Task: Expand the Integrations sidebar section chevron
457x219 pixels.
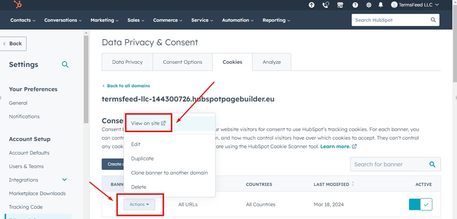Action: pos(64,180)
